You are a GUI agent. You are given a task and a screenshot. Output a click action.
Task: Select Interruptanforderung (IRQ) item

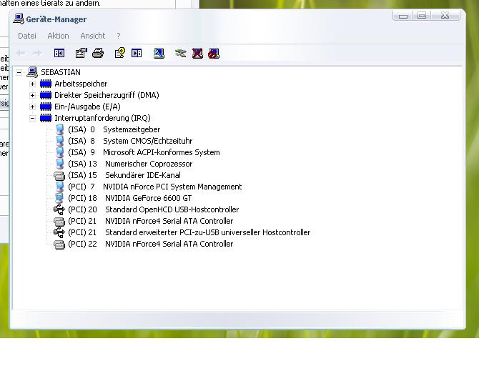coord(102,118)
